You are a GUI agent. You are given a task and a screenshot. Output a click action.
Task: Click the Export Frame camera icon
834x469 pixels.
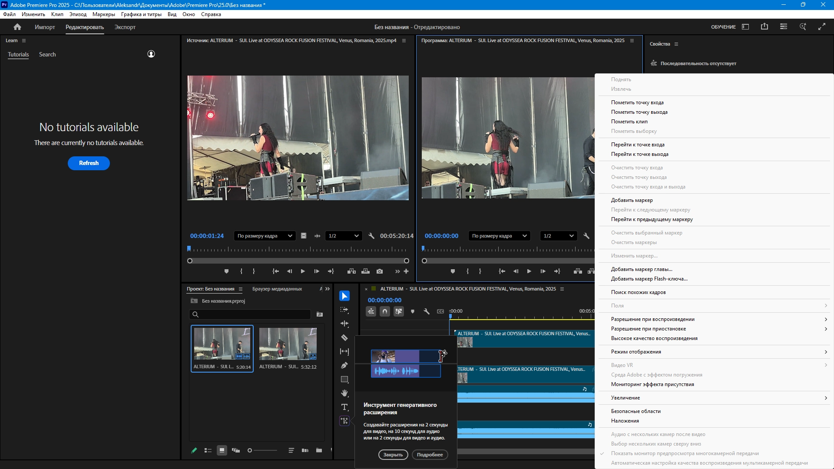point(380,271)
